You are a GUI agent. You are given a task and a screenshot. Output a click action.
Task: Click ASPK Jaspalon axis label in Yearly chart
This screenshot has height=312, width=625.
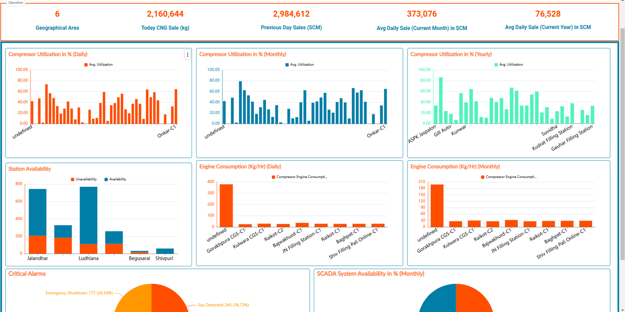click(x=423, y=134)
